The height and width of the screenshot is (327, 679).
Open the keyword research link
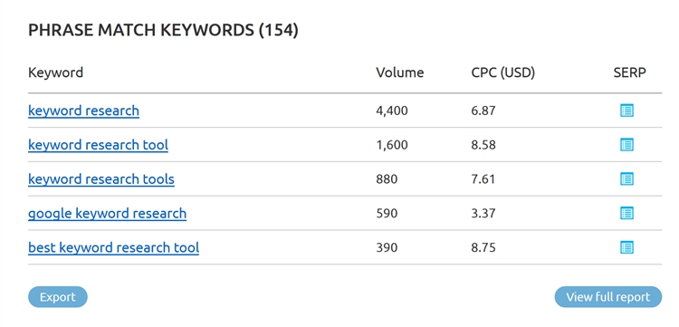pyautogui.click(x=83, y=111)
